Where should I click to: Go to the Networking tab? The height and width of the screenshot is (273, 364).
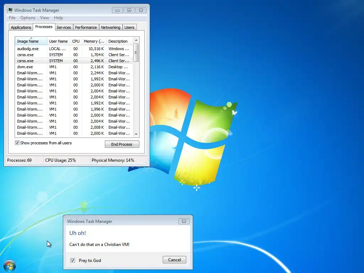click(111, 27)
